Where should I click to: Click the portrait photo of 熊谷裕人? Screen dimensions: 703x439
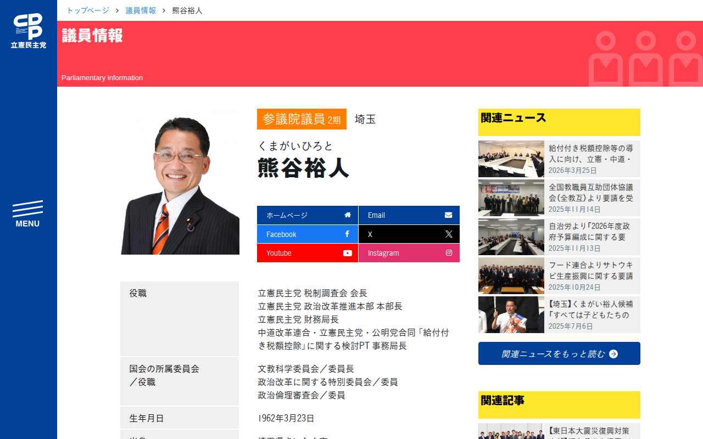(x=180, y=182)
